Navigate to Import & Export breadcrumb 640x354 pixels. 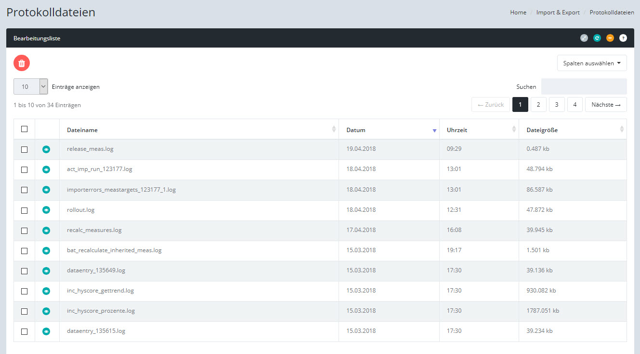558,12
